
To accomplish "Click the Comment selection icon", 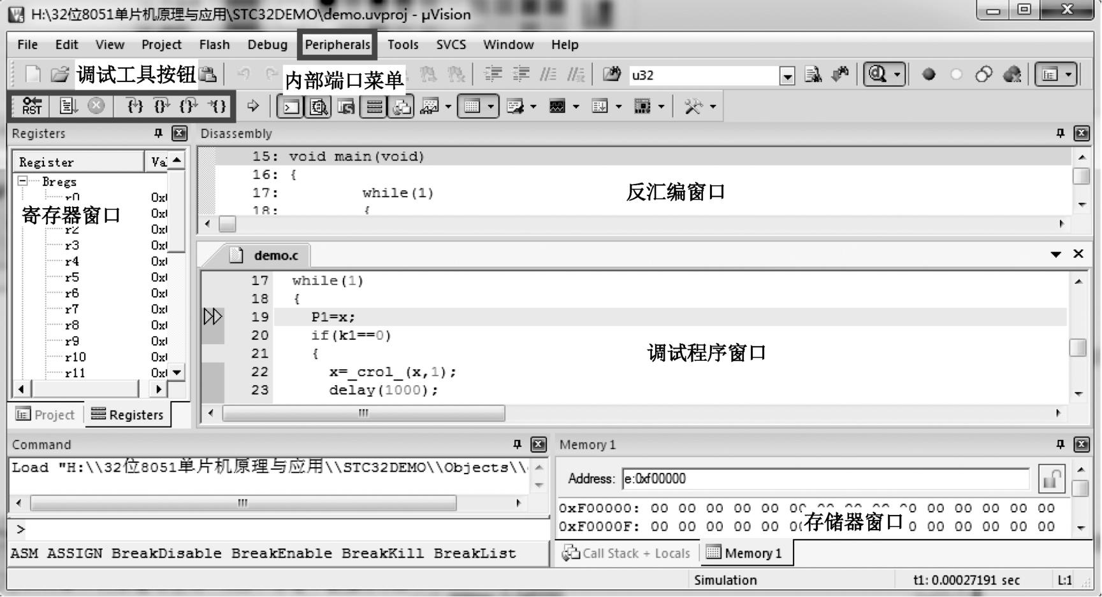I will pyautogui.click(x=549, y=74).
